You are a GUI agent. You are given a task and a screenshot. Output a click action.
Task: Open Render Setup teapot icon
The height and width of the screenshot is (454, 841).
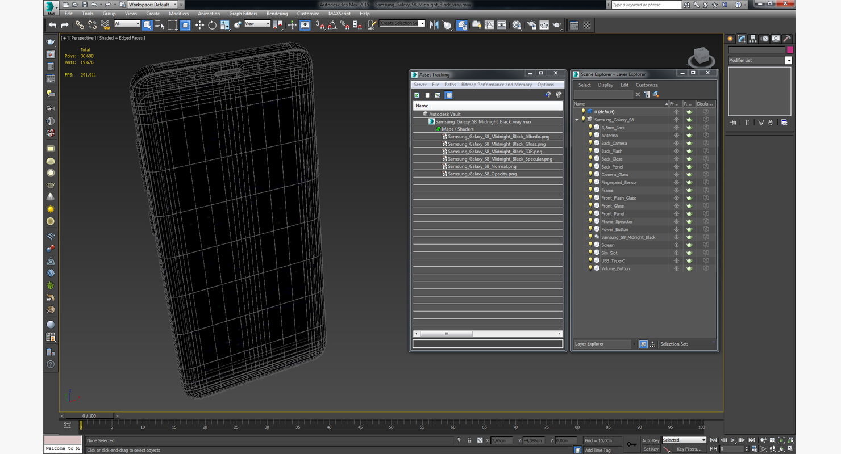click(531, 25)
